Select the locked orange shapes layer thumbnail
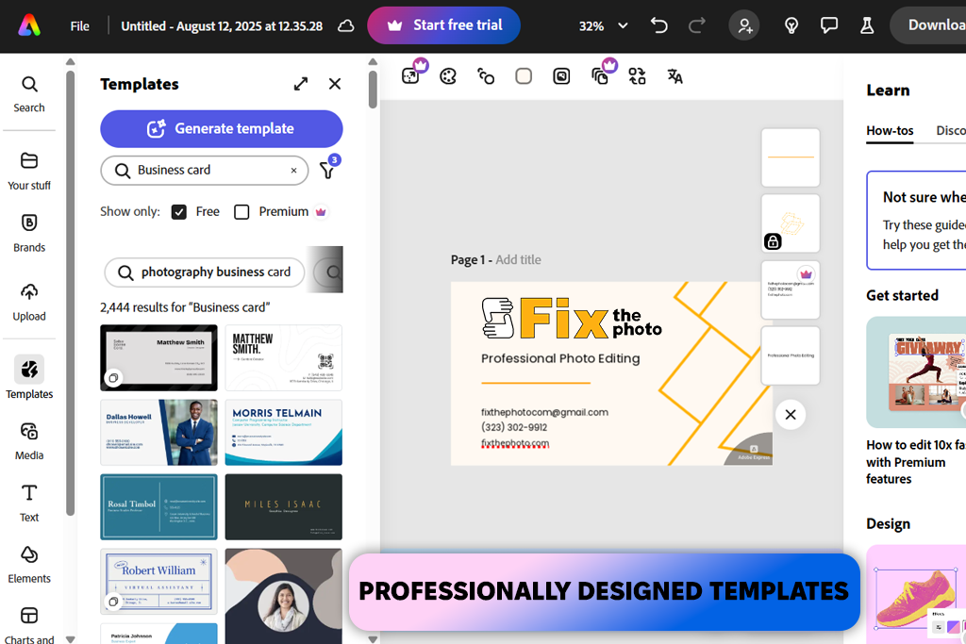The height and width of the screenshot is (644, 966). pyautogui.click(x=791, y=223)
